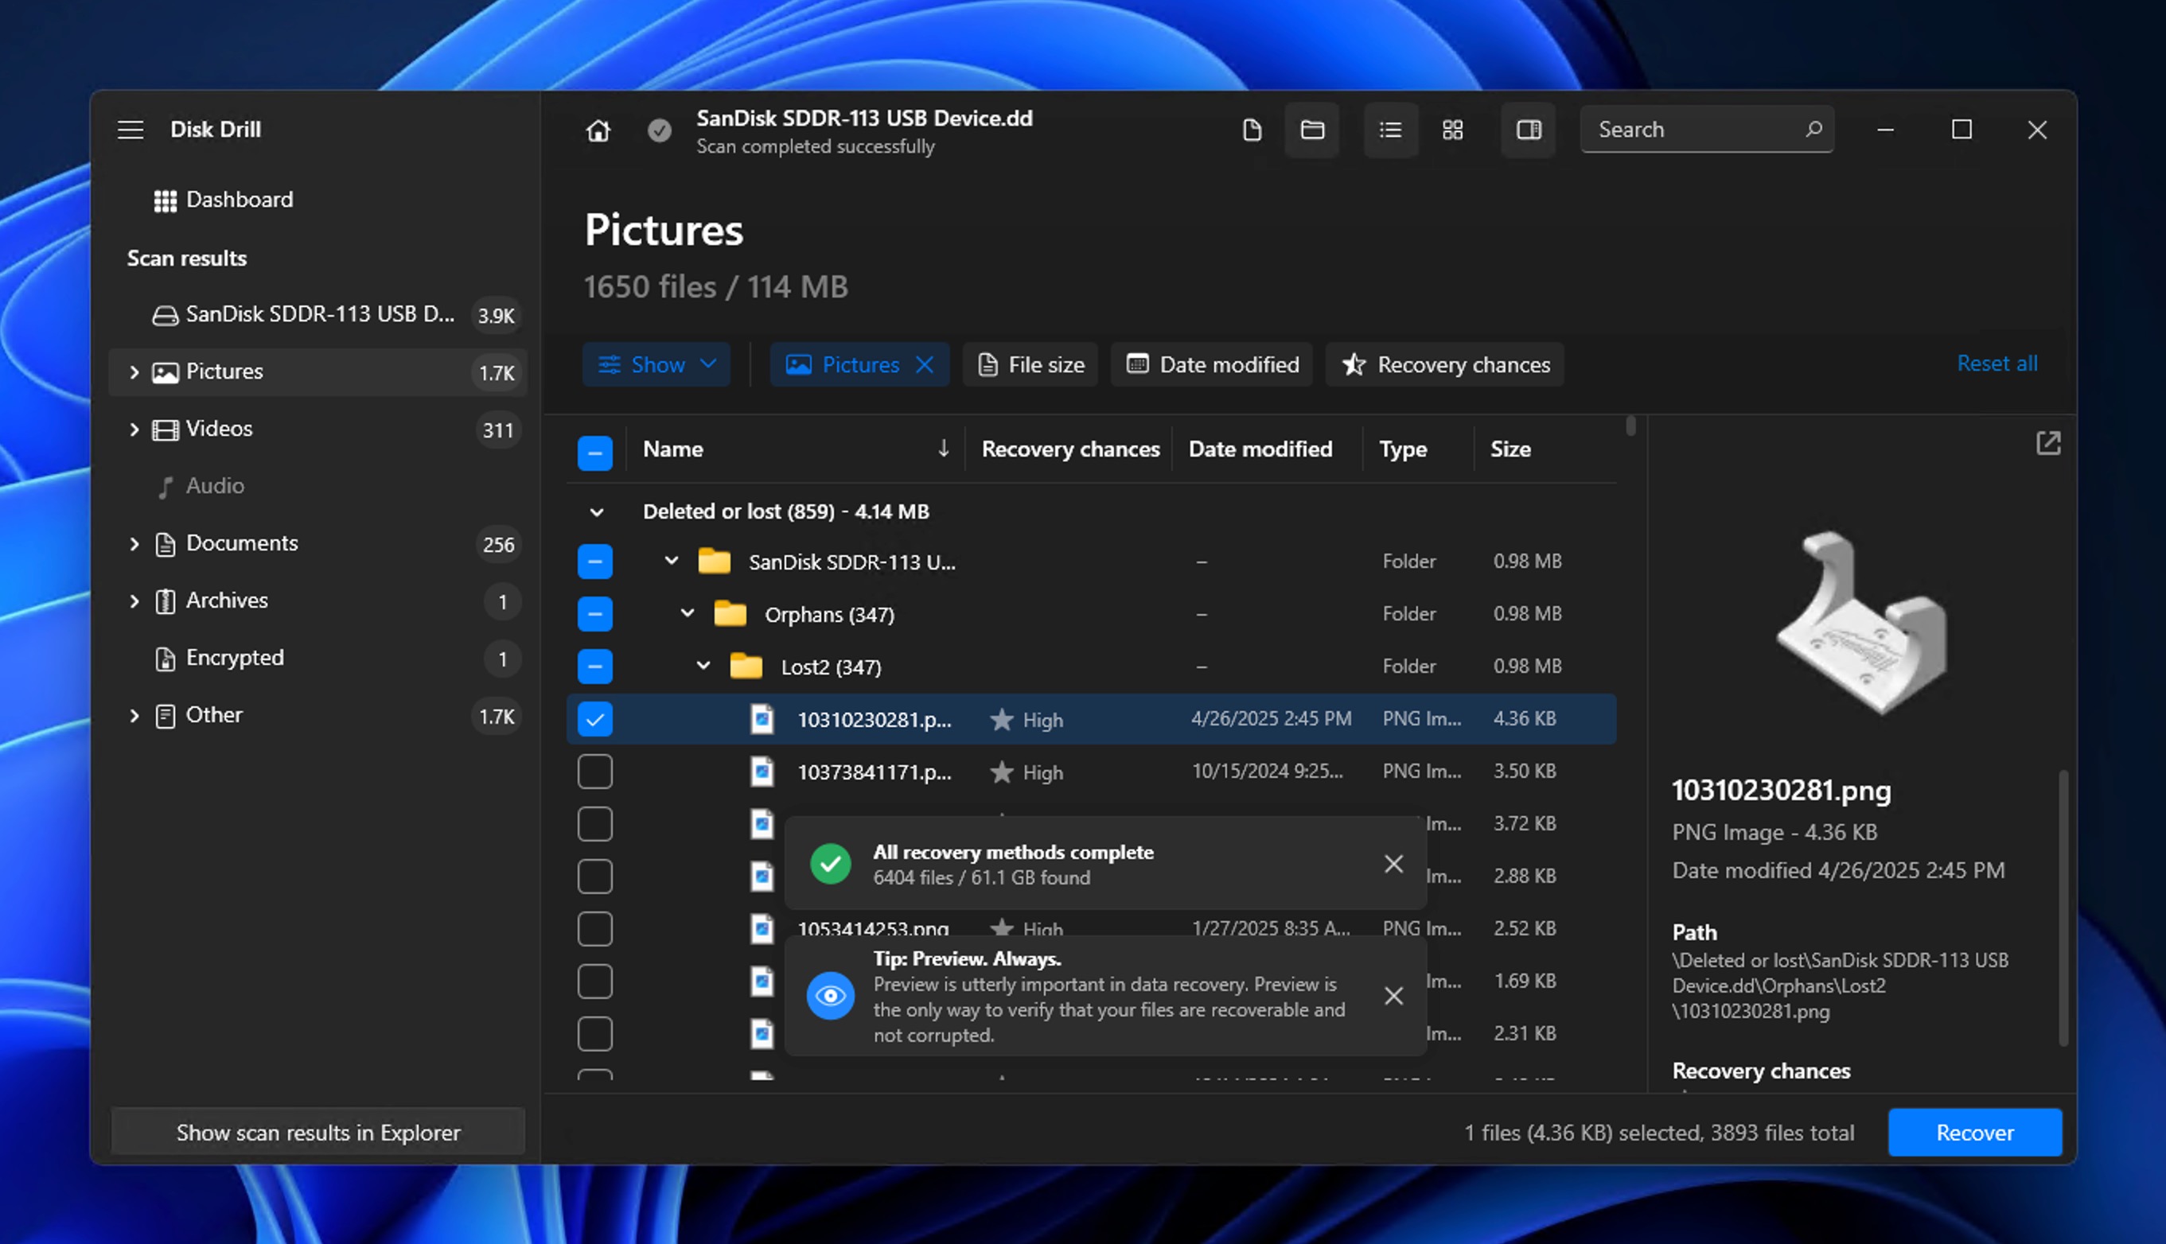Click the eye icon in the tip popup
Screen dimensions: 2166x1244
830,996
